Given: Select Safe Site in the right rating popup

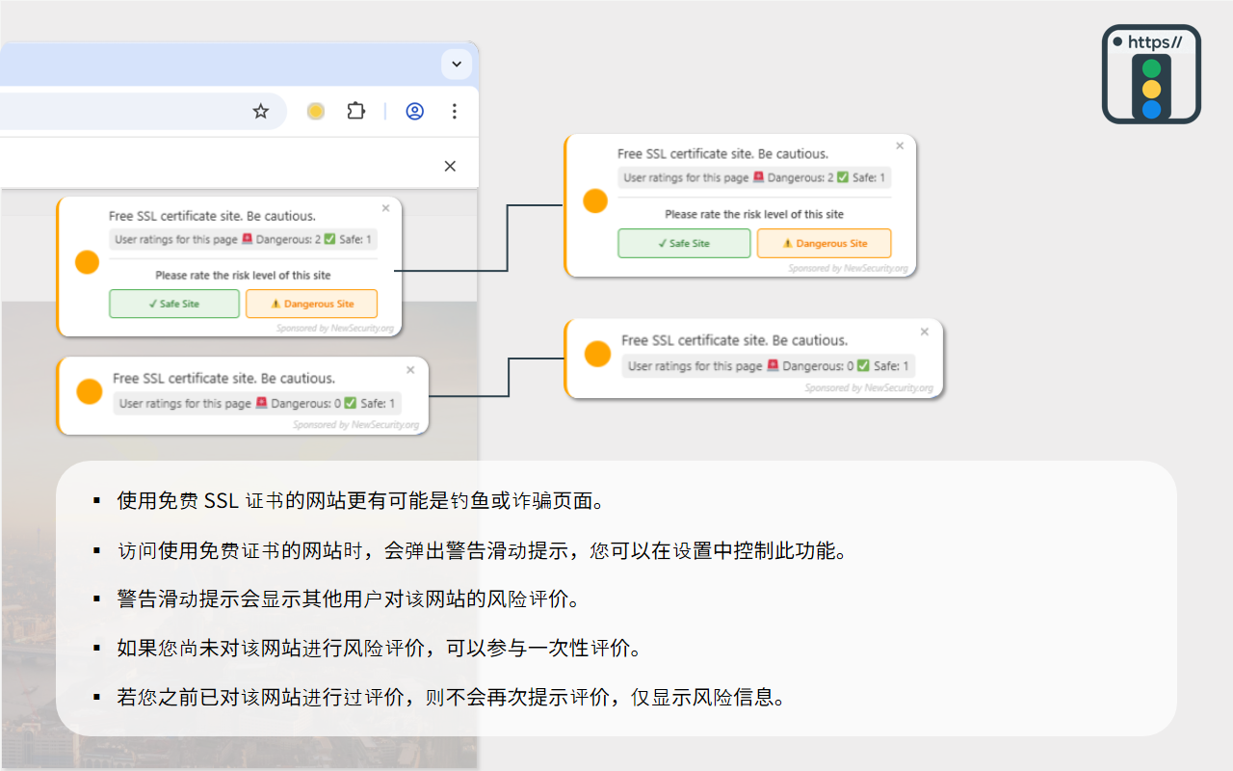Looking at the screenshot, I should point(684,243).
